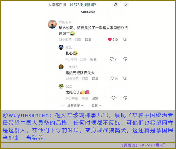Collapse replies with 收起
The height and width of the screenshot is (149, 176).
pyautogui.click(x=96, y=106)
